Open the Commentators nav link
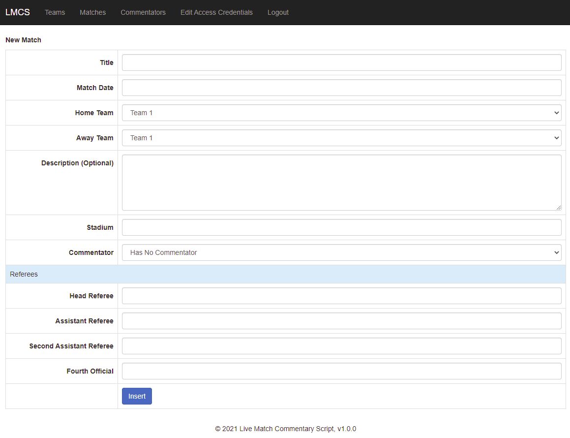 [x=143, y=12]
